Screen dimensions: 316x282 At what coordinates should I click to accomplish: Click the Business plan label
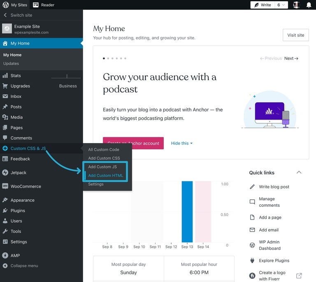click(x=68, y=86)
